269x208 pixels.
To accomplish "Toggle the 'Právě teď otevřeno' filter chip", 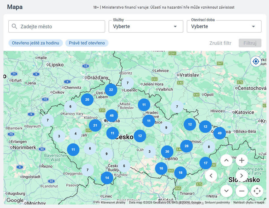I will point(87,43).
